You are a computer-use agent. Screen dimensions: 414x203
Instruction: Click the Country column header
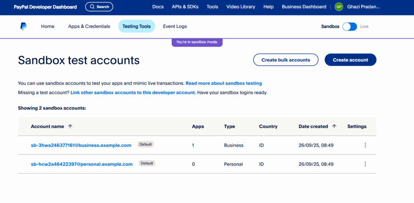[x=268, y=126]
